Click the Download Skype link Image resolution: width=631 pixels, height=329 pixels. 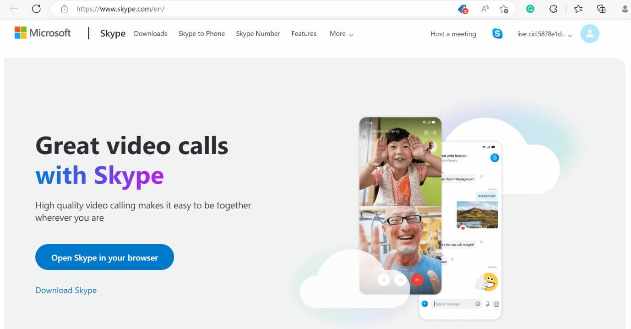pos(66,290)
